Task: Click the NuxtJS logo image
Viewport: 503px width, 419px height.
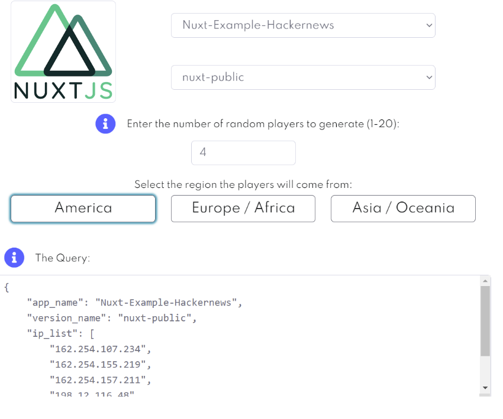Action: click(x=63, y=52)
